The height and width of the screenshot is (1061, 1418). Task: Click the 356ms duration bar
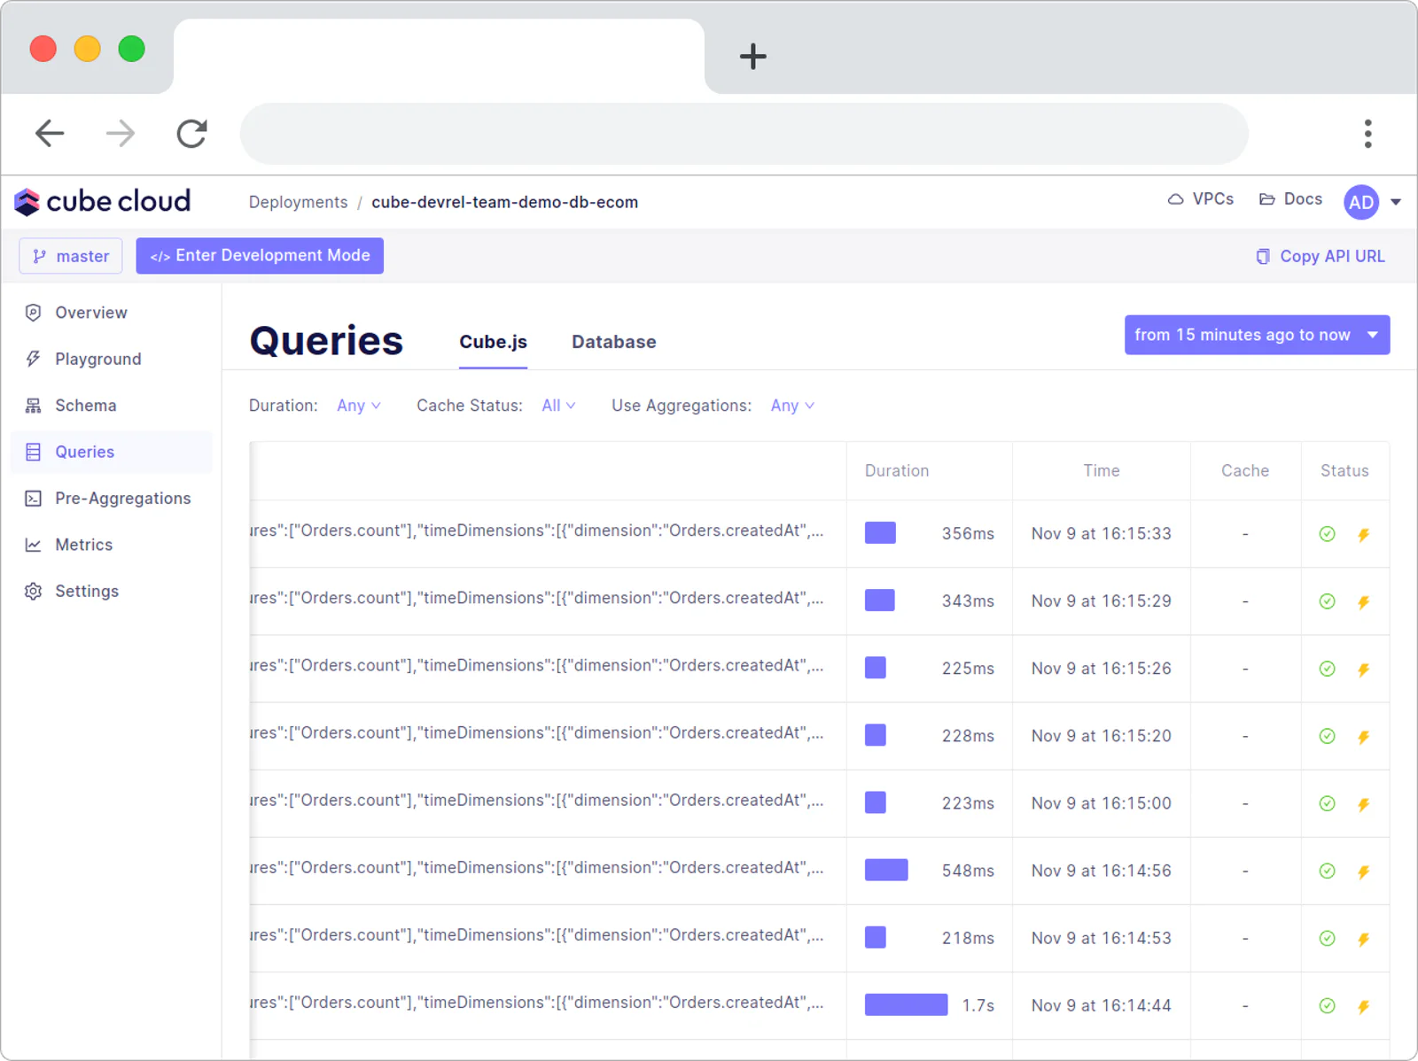coord(880,533)
